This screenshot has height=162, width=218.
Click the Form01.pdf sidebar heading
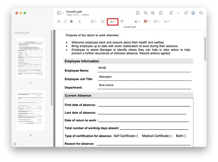pyautogui.click(x=22, y=33)
